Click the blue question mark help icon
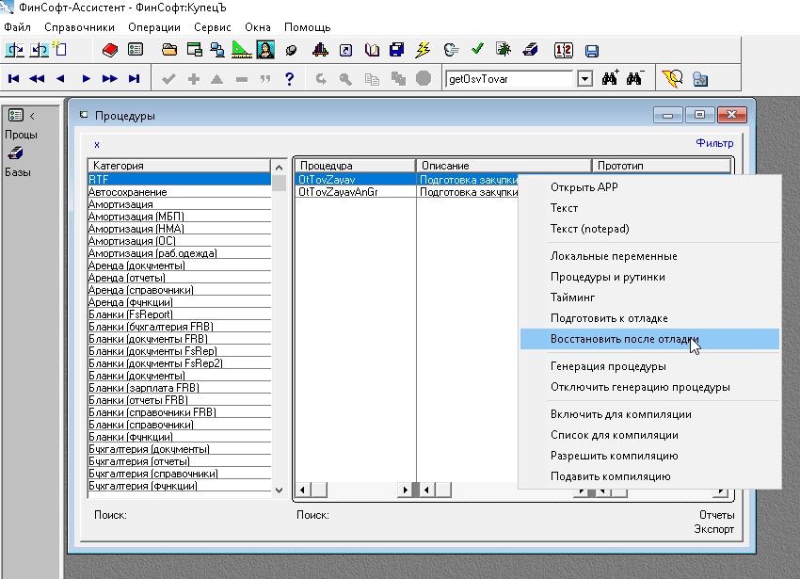 tap(289, 79)
